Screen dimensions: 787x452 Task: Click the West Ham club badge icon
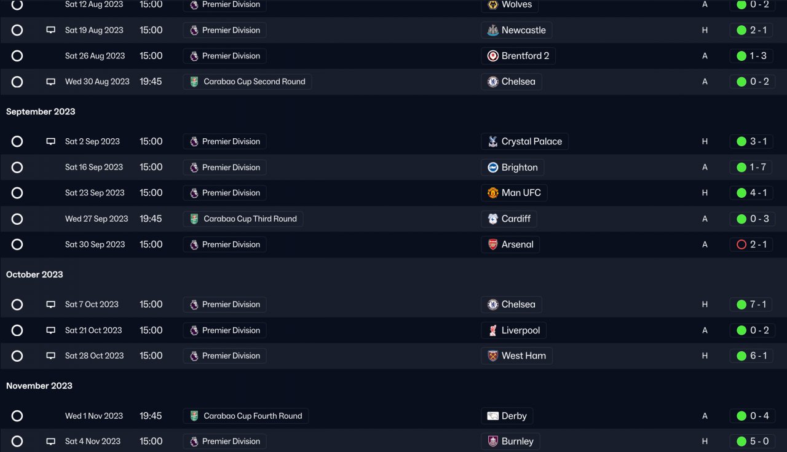tap(492, 356)
